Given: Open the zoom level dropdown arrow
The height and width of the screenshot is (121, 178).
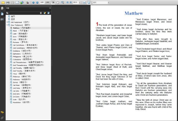Looking at the screenshot, I should point(79,2).
